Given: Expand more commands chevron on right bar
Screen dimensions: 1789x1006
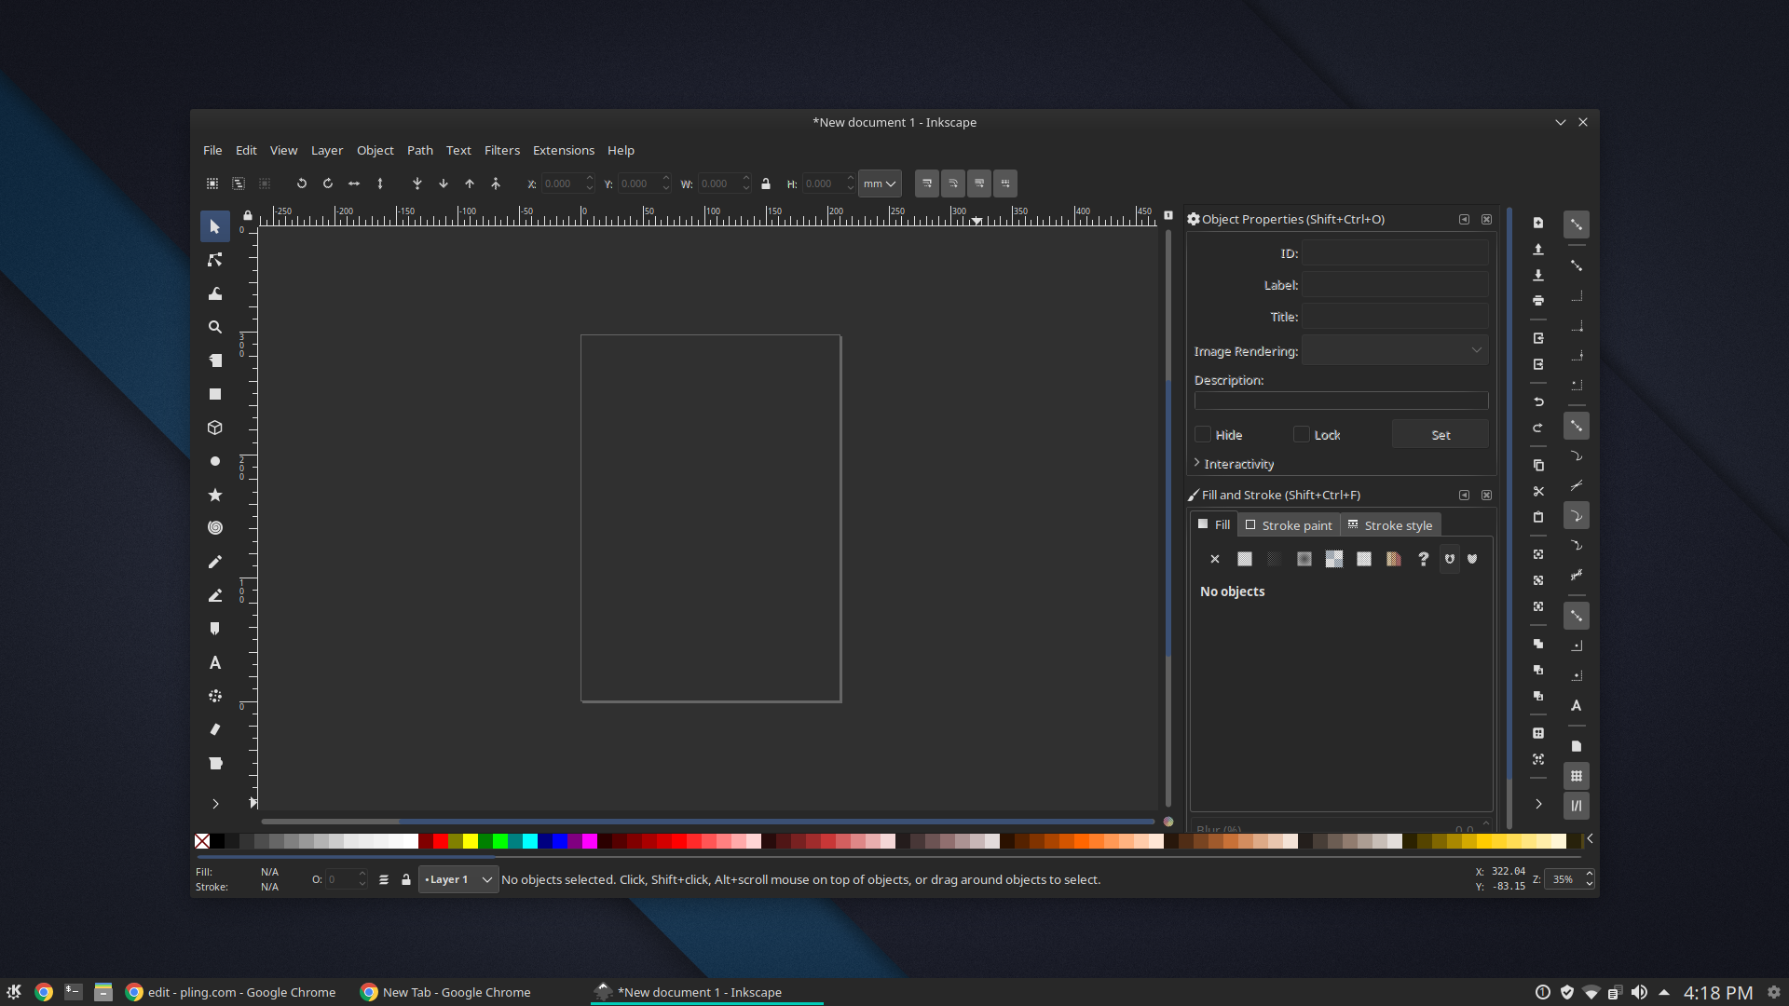Looking at the screenshot, I should (x=1538, y=804).
